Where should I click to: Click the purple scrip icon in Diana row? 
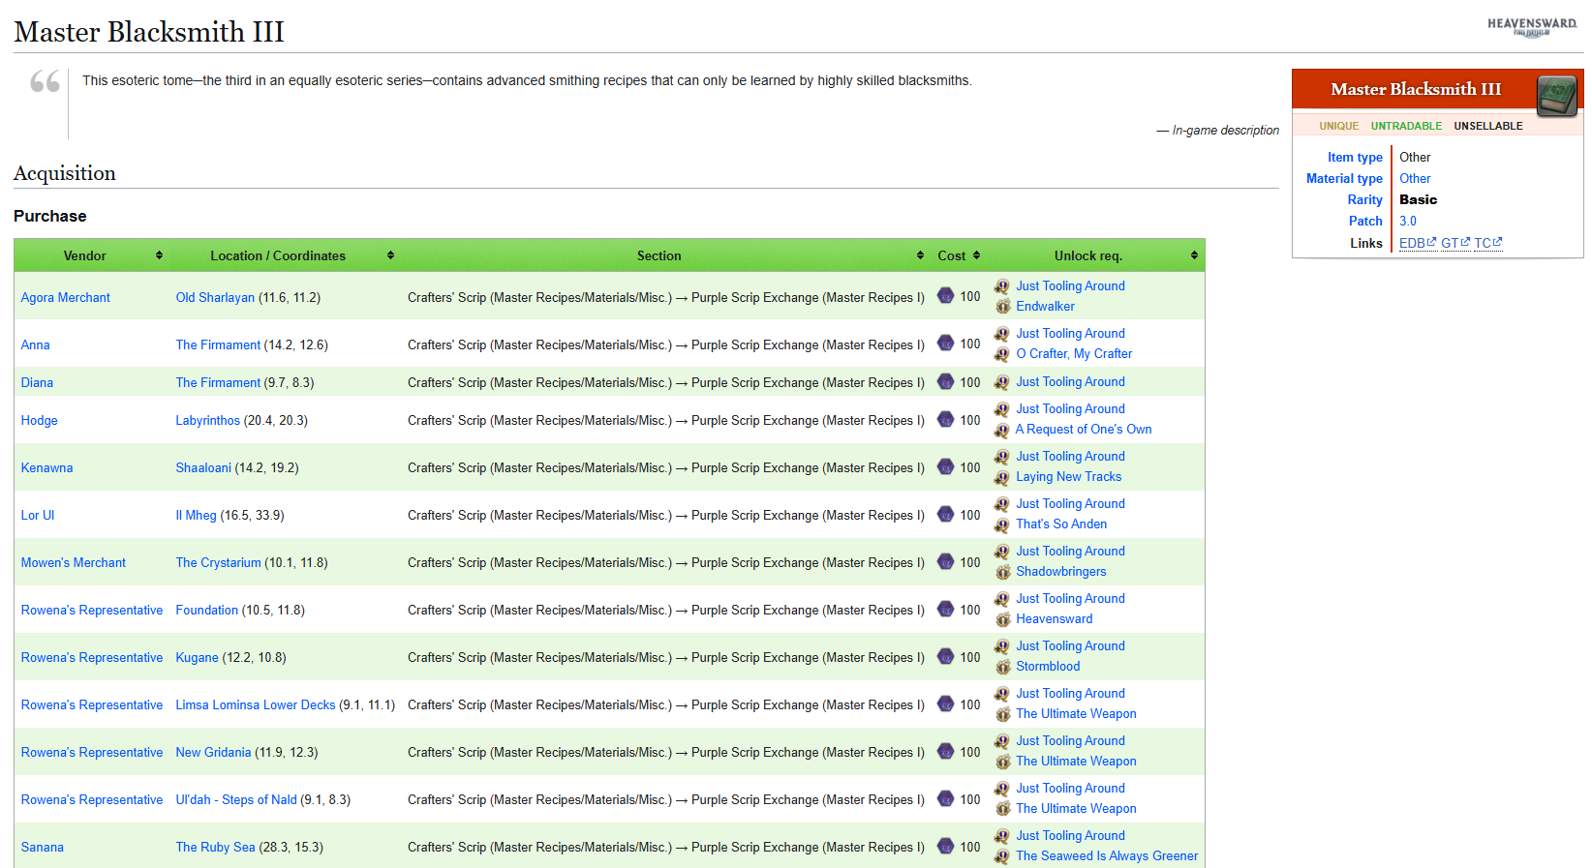click(x=945, y=382)
